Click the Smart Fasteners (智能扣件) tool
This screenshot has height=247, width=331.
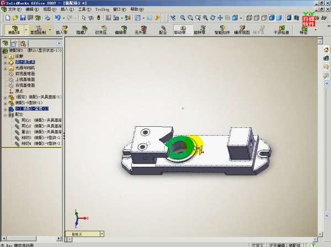pos(222,30)
